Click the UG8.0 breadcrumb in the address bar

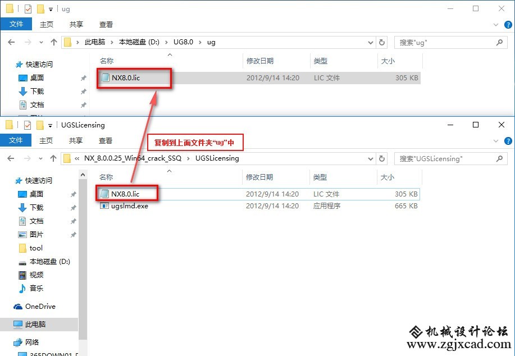pos(183,42)
